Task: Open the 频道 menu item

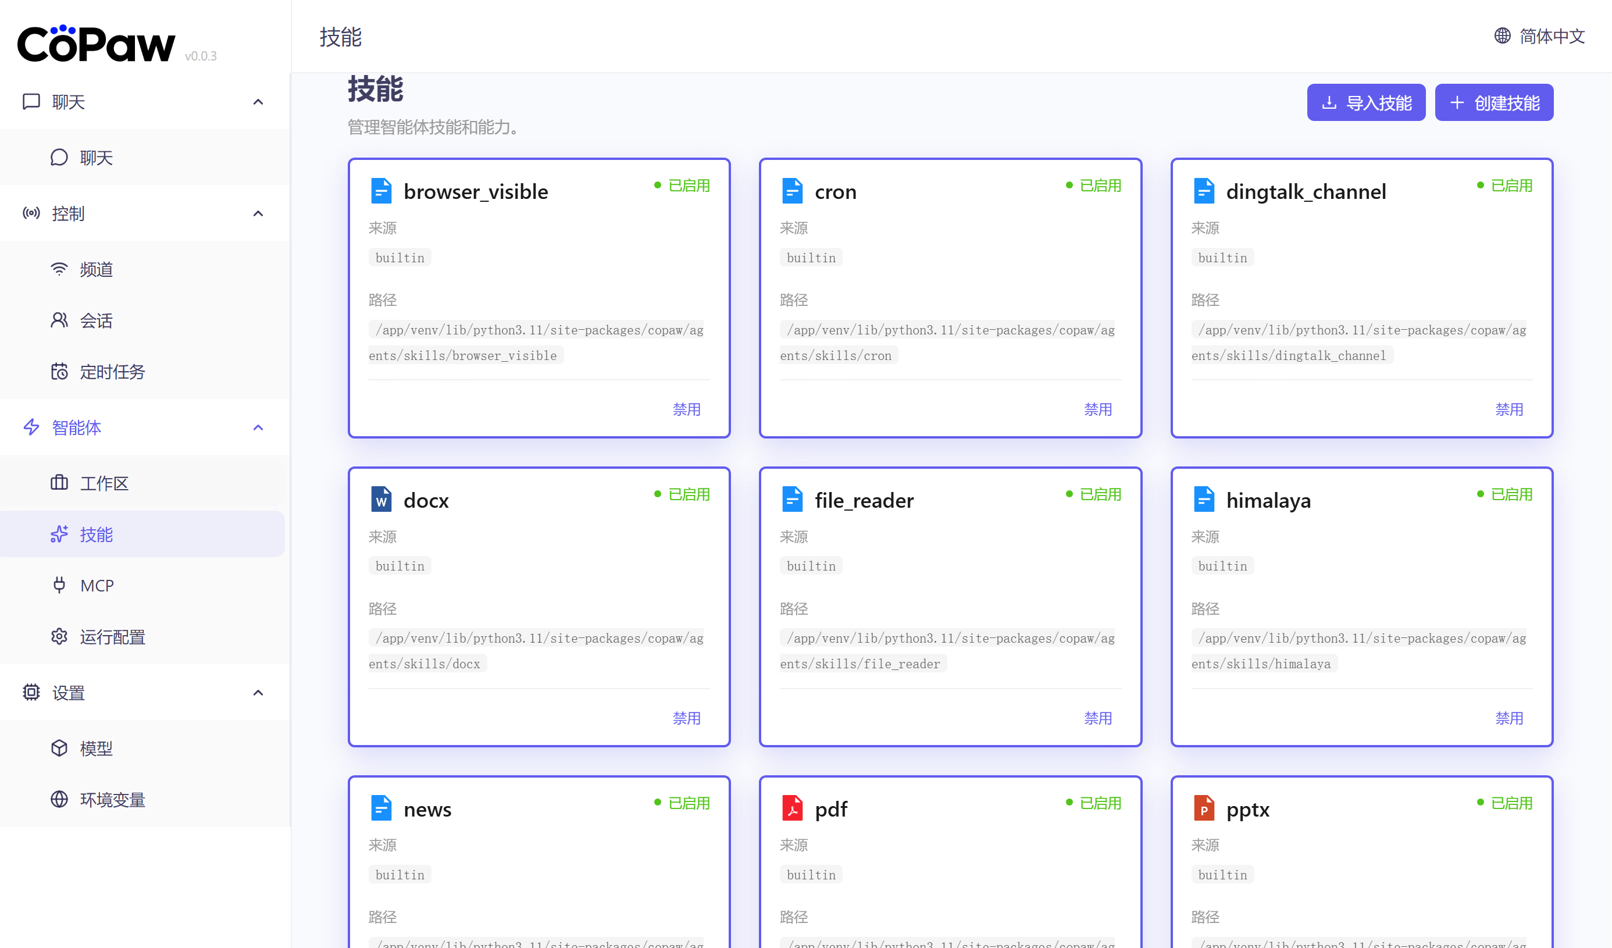Action: click(96, 269)
